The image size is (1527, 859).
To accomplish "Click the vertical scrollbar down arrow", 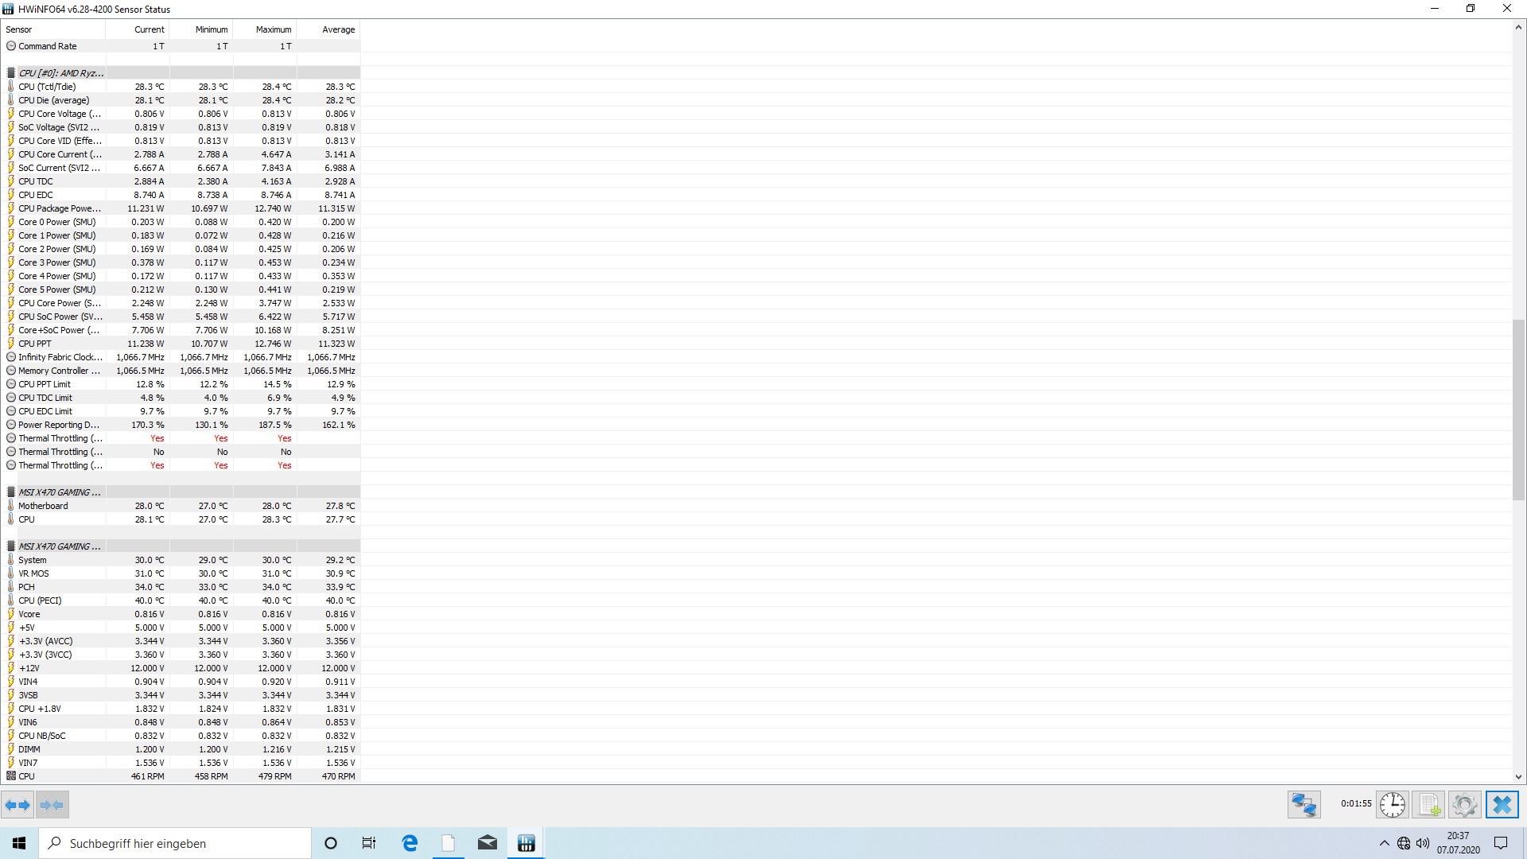I will click(1517, 777).
